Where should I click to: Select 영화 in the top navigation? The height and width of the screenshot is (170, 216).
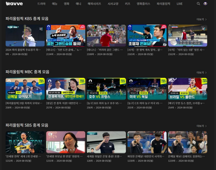[x=66, y=4]
